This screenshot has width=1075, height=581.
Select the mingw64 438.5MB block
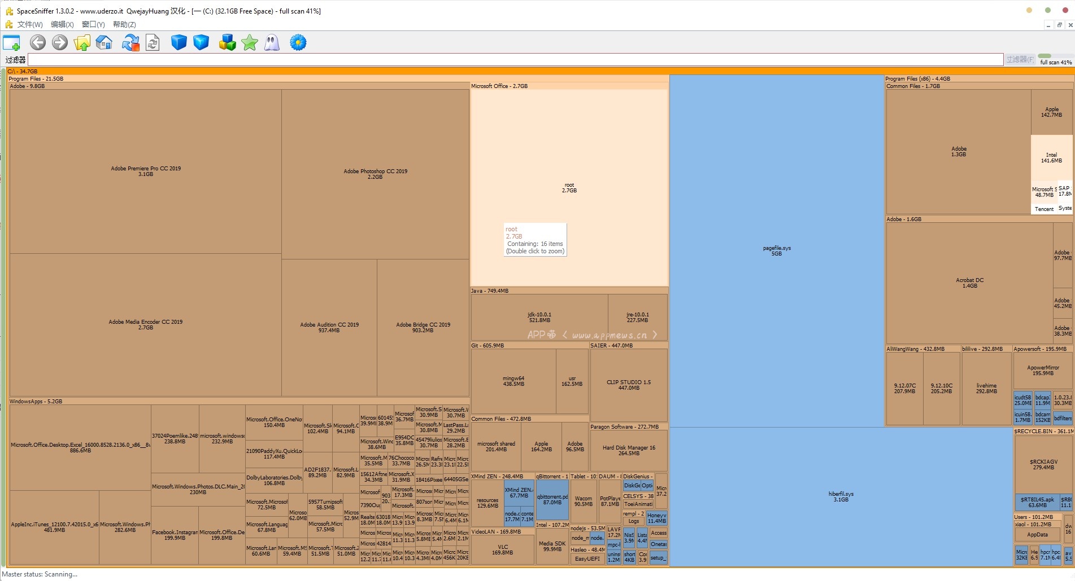513,381
